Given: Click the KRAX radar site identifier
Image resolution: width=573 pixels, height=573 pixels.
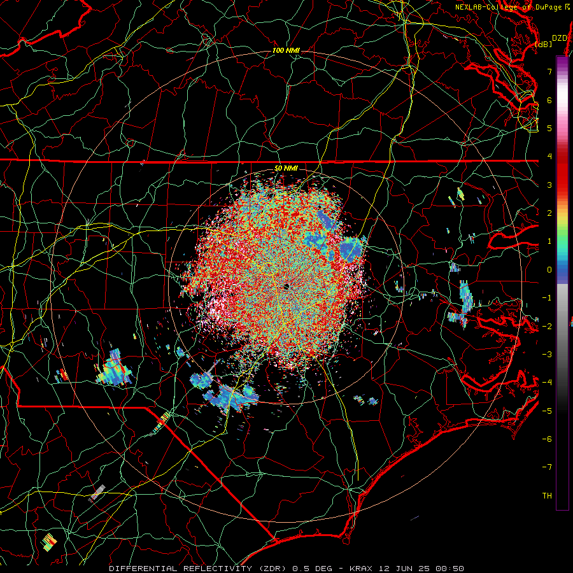Looking at the screenshot, I should [x=361, y=569].
